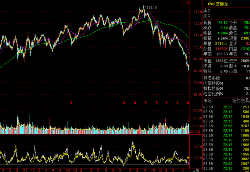Click the tick row priced 72.17
Screen dimensions: 250x172
point(226,136)
